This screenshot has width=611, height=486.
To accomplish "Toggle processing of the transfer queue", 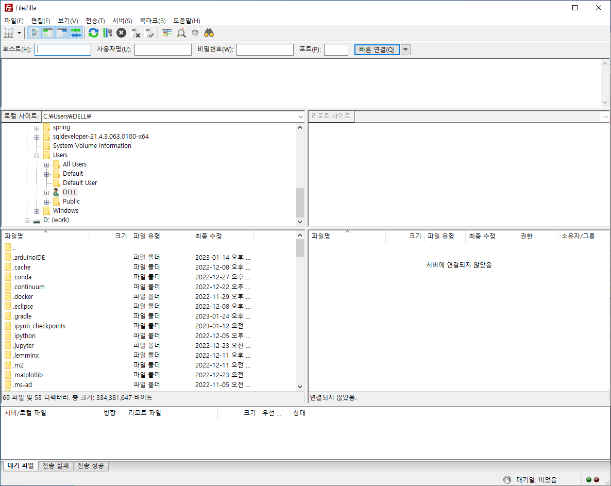I will coord(108,33).
